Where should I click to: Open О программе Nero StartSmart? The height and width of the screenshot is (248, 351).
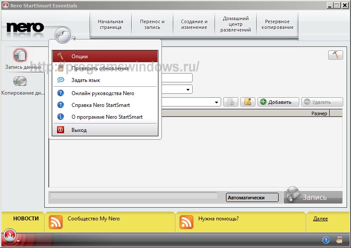105,117
